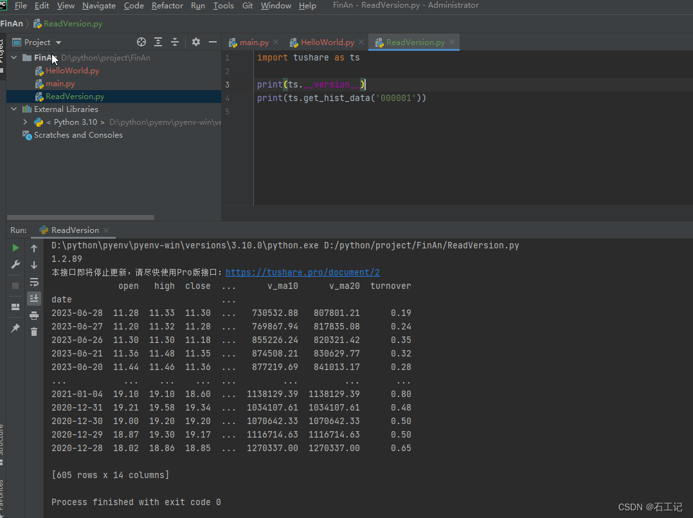Toggle scroll to end of output
Viewport: 693px width, 518px height.
[34, 299]
